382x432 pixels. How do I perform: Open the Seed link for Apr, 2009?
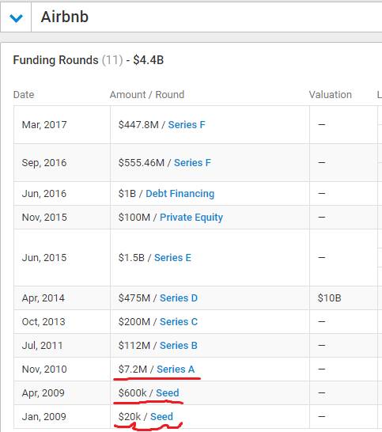click(168, 393)
